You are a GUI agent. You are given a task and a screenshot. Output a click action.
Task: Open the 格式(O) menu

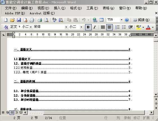click(76, 8)
